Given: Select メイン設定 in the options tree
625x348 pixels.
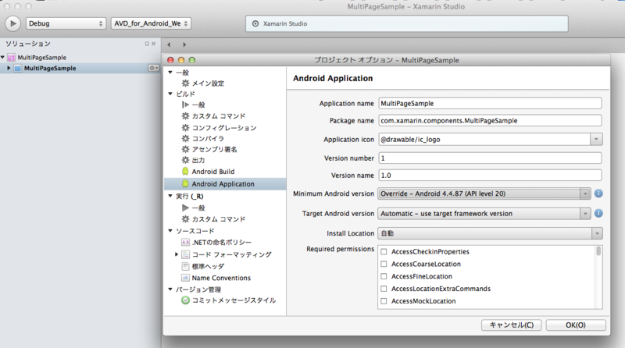Looking at the screenshot, I should (208, 83).
